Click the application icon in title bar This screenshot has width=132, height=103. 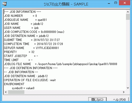point(5,4)
